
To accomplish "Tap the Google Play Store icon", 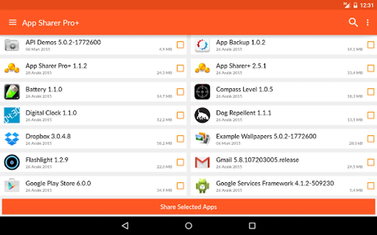I will [12, 185].
